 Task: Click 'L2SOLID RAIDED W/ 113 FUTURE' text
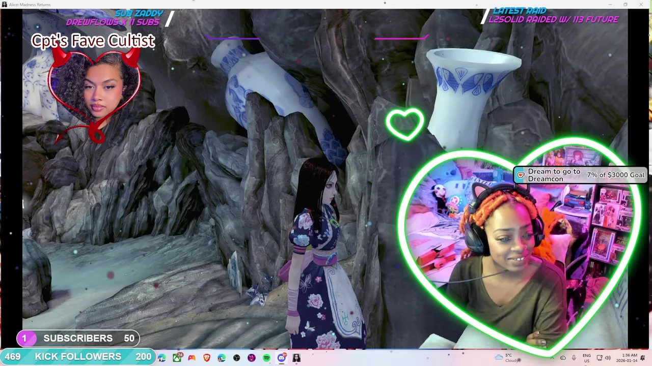pyautogui.click(x=553, y=19)
